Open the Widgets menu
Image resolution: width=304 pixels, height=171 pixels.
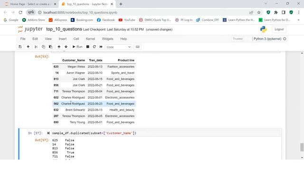click(x=108, y=39)
